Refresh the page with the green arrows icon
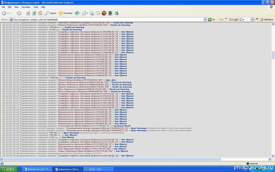This screenshot has width=275, height=172. click(34, 13)
